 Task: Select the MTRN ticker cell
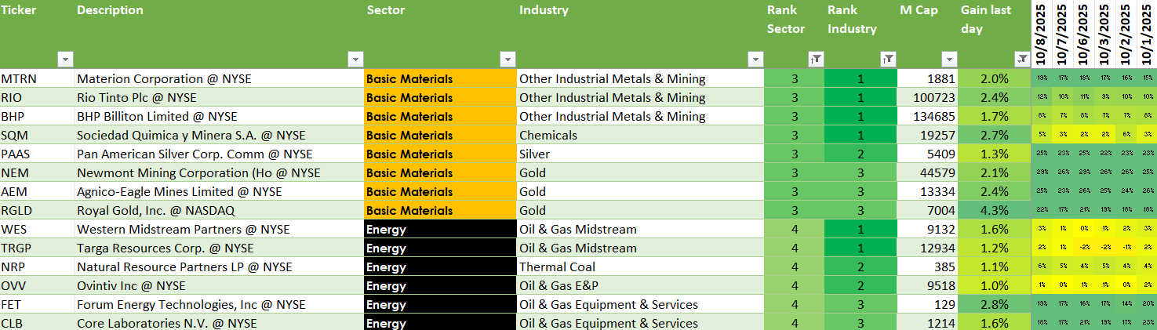tap(37, 78)
